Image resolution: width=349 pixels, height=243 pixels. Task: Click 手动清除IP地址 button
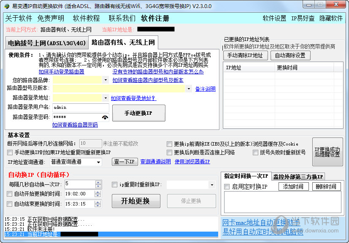pos(245,55)
